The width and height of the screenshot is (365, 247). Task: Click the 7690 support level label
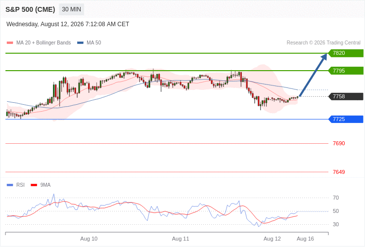(x=339, y=143)
